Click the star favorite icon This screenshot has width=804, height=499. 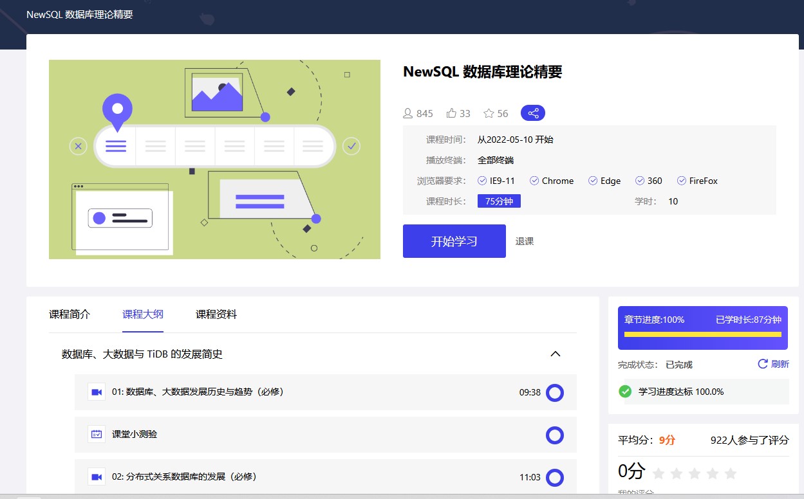(489, 113)
